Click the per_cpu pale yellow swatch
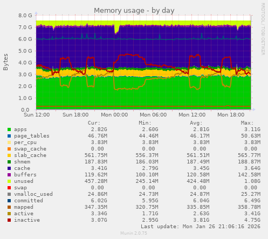Viewport: 268px width, 239px height. [9, 142]
